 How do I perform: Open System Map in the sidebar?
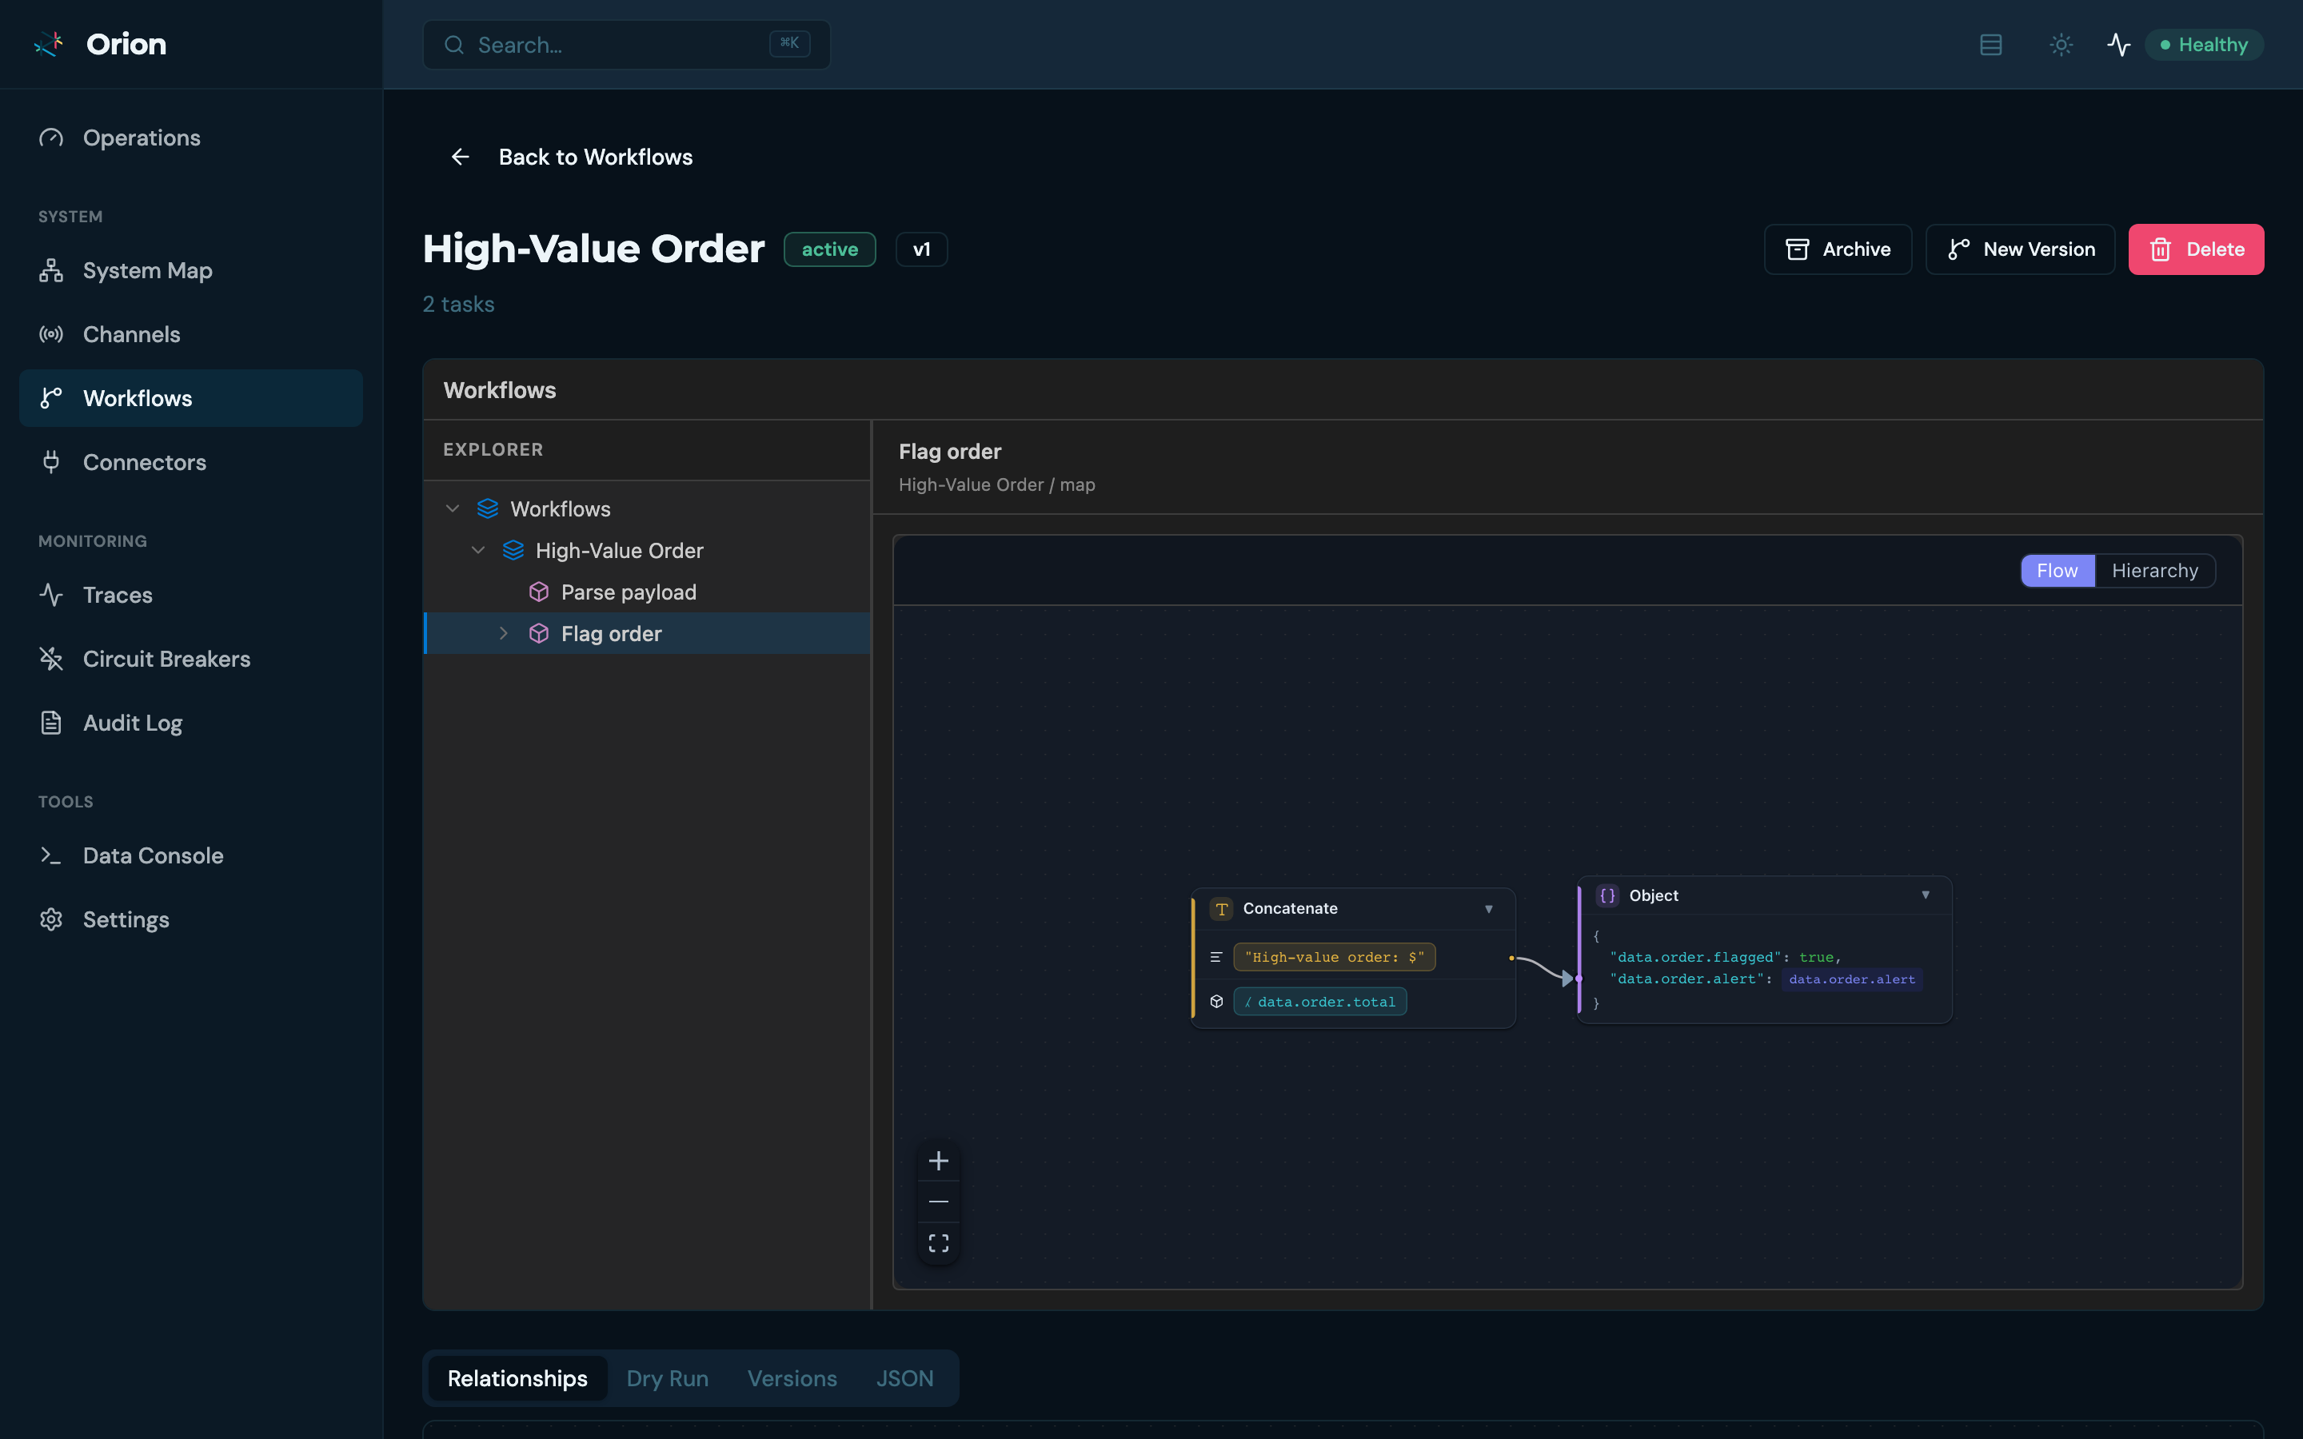190,270
